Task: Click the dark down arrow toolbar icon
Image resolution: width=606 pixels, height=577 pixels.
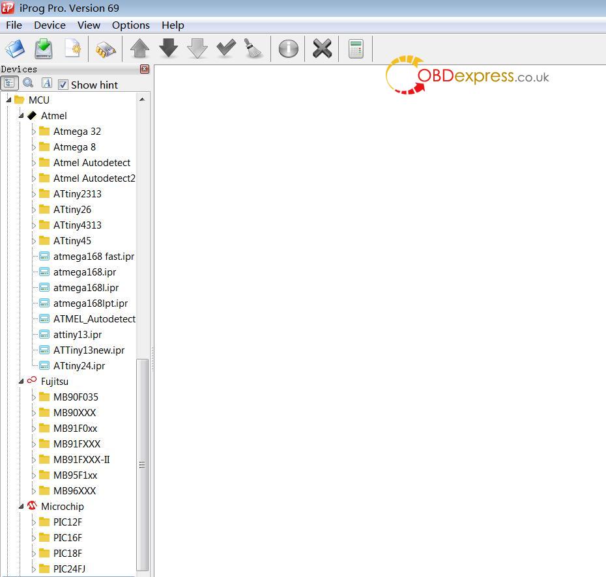Action: (169, 49)
